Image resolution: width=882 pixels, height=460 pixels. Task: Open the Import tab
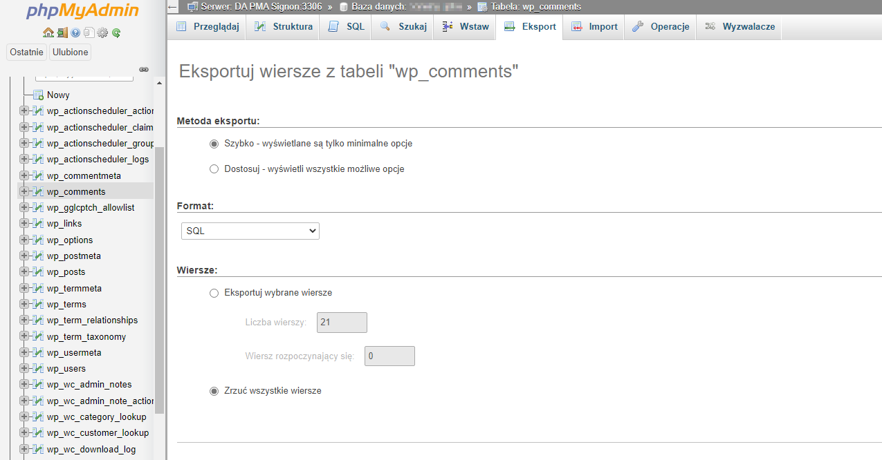[594, 27]
